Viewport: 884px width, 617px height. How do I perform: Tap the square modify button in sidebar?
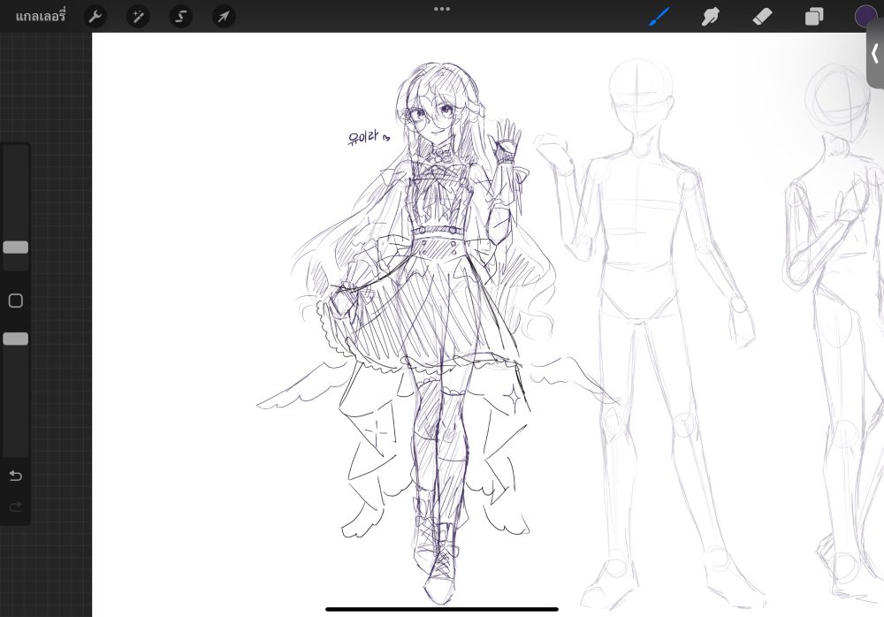[16, 301]
